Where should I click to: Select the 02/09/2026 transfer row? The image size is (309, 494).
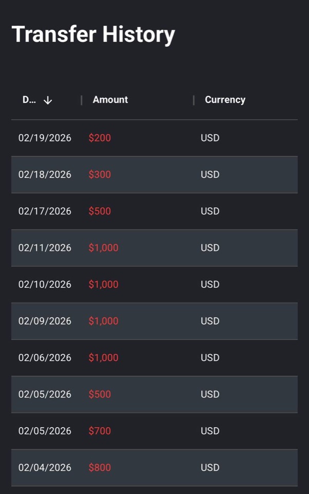tap(154, 321)
